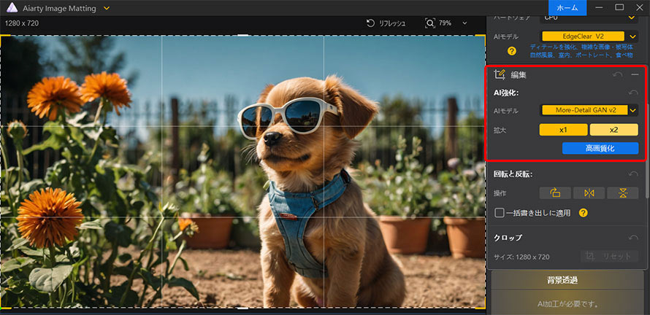
Task: Click the 操作 label
Action: [500, 193]
